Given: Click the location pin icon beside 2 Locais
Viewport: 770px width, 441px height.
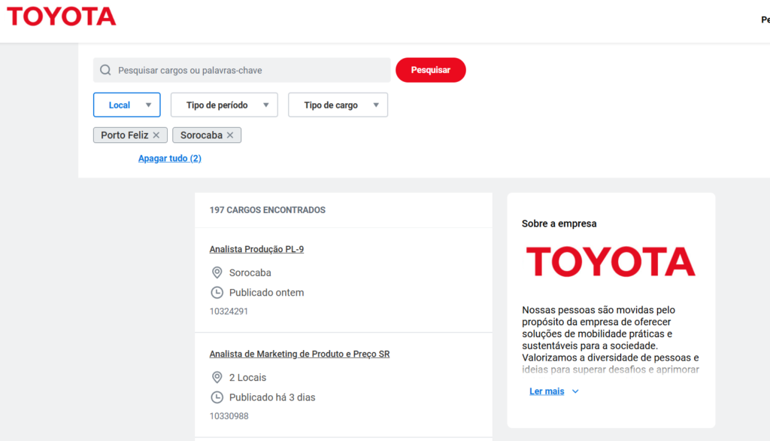Looking at the screenshot, I should click(x=217, y=377).
